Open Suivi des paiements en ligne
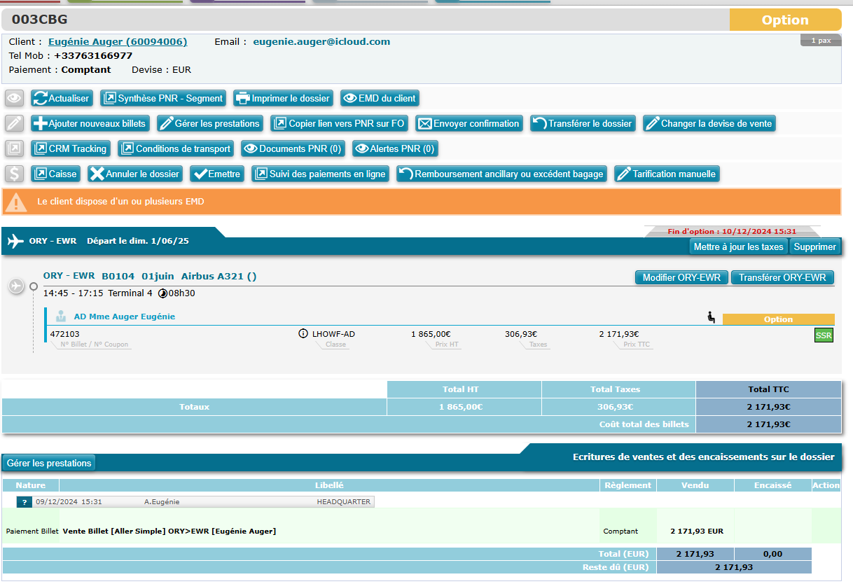The height and width of the screenshot is (584, 853). 320,174
